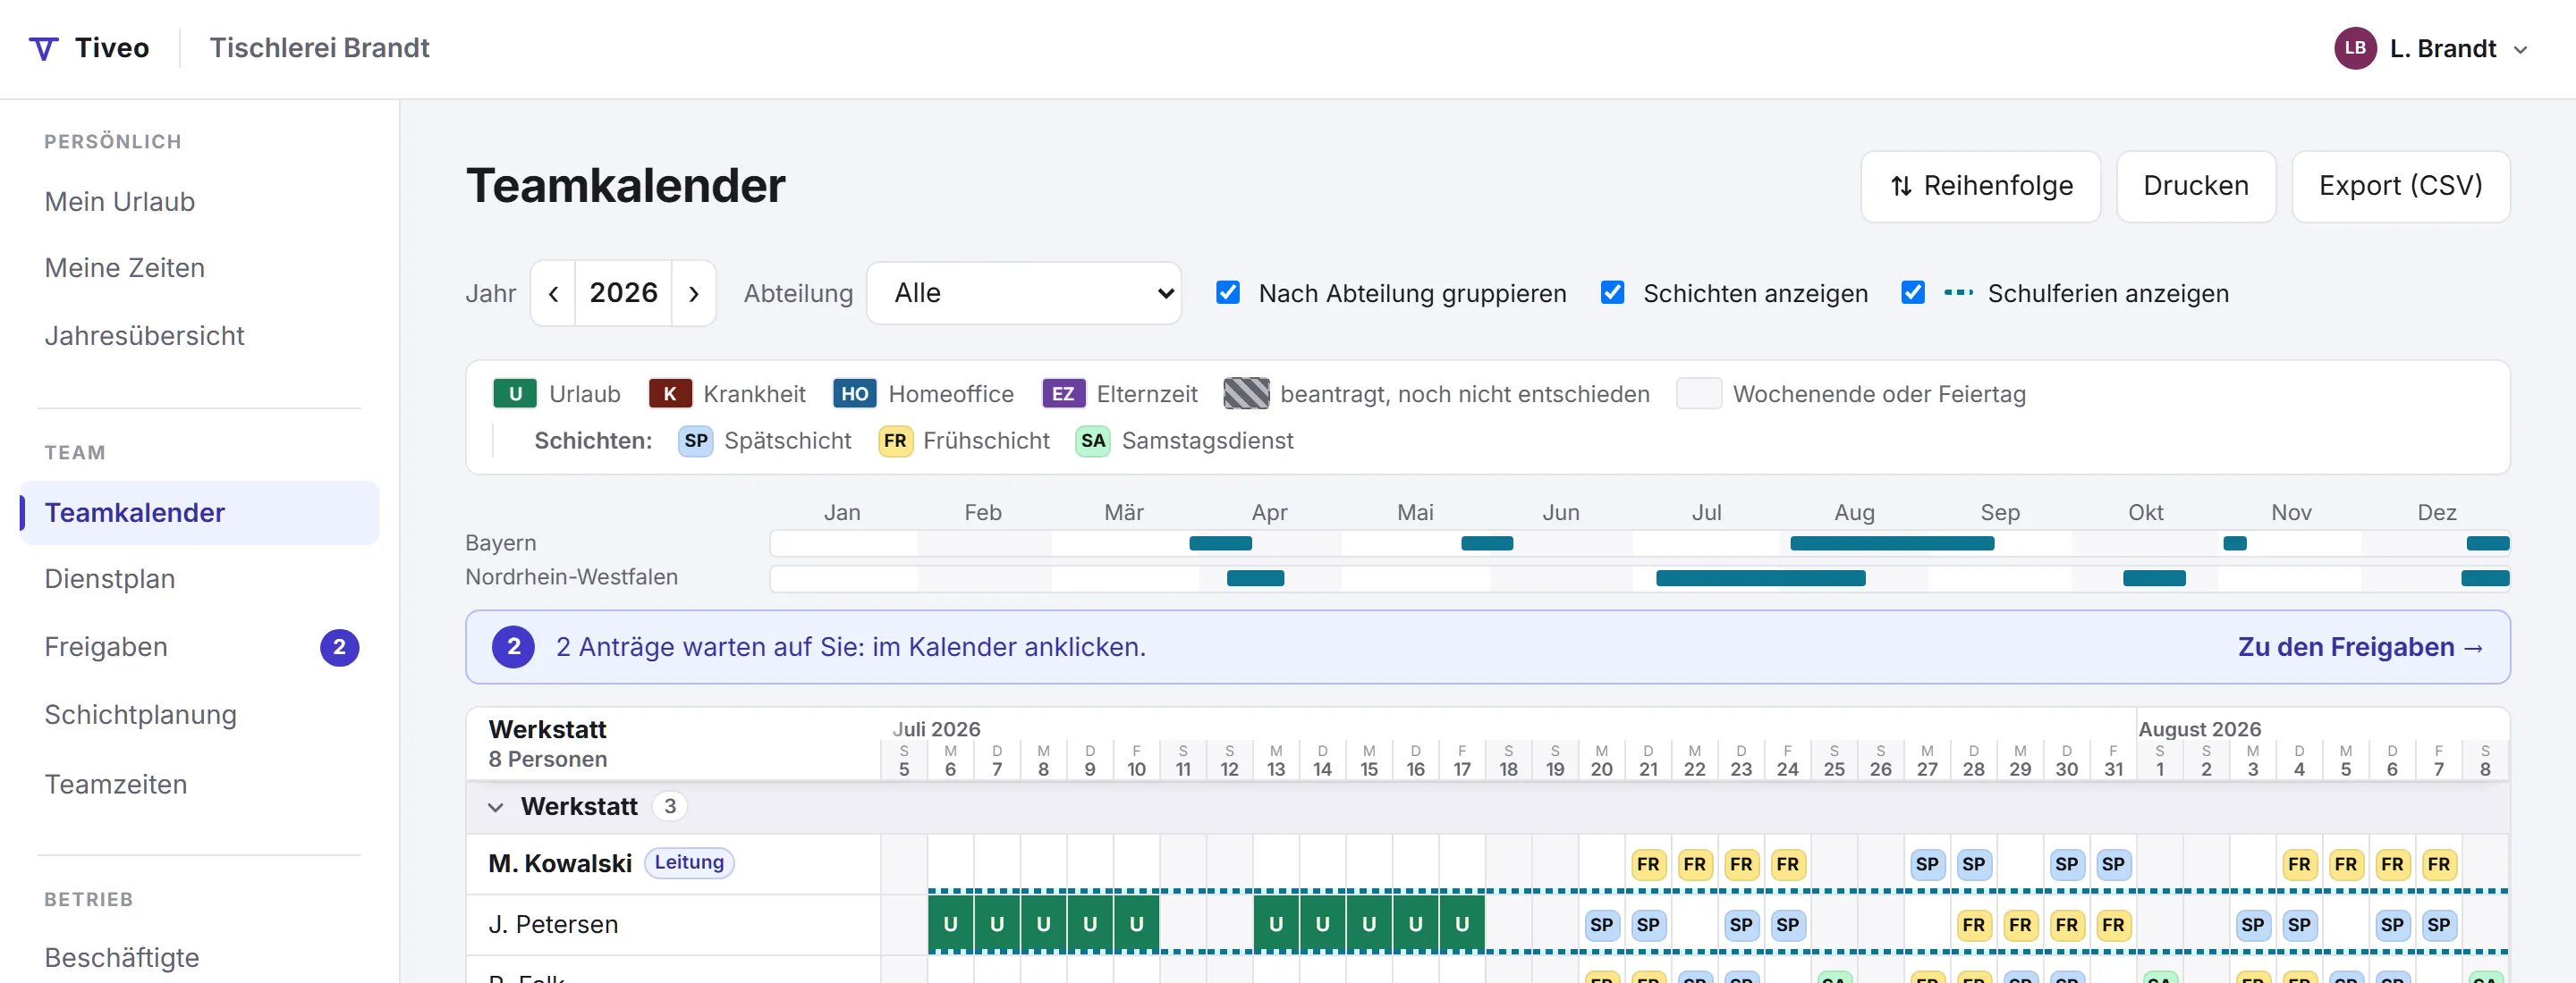Click the Dez month label in year overview
Image resolution: width=2576 pixels, height=983 pixels.
pos(2436,512)
